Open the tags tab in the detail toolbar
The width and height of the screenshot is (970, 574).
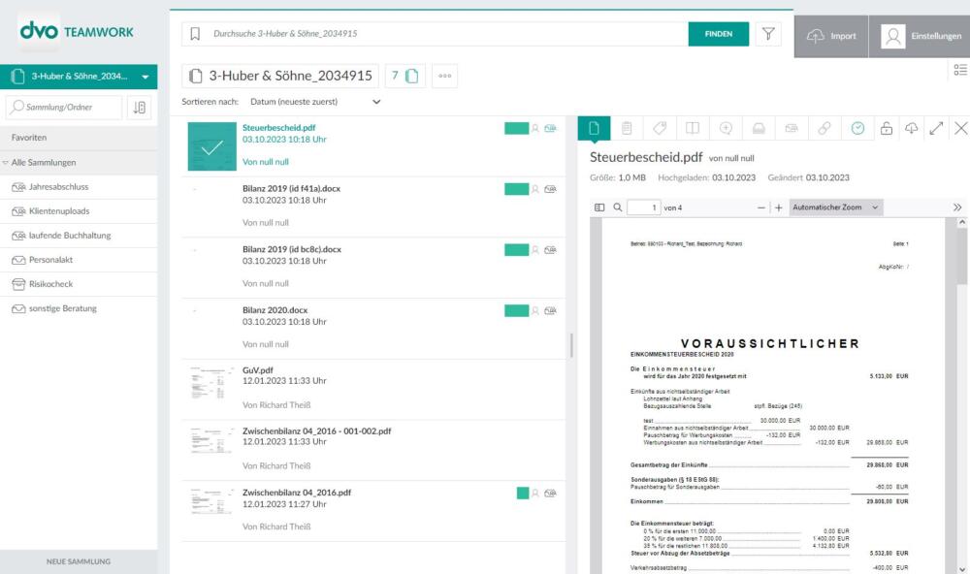coord(660,128)
